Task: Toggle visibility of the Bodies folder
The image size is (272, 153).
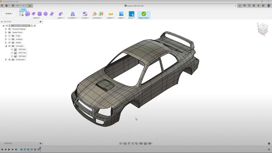Action: pos(10,43)
